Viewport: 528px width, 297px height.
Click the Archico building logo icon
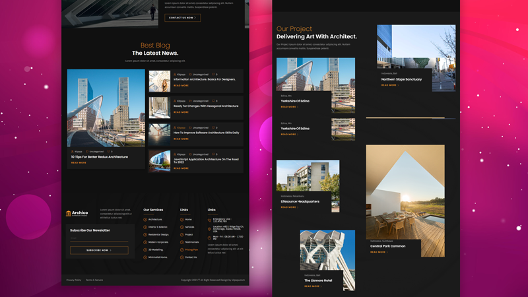point(69,213)
